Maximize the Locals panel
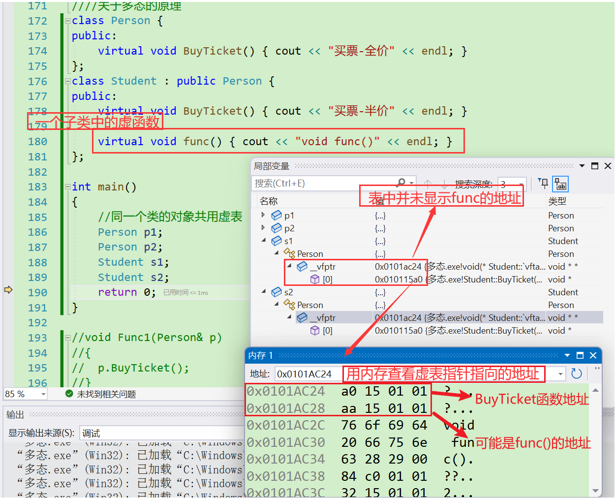This screenshot has height=498, width=615. pyautogui.click(x=595, y=166)
